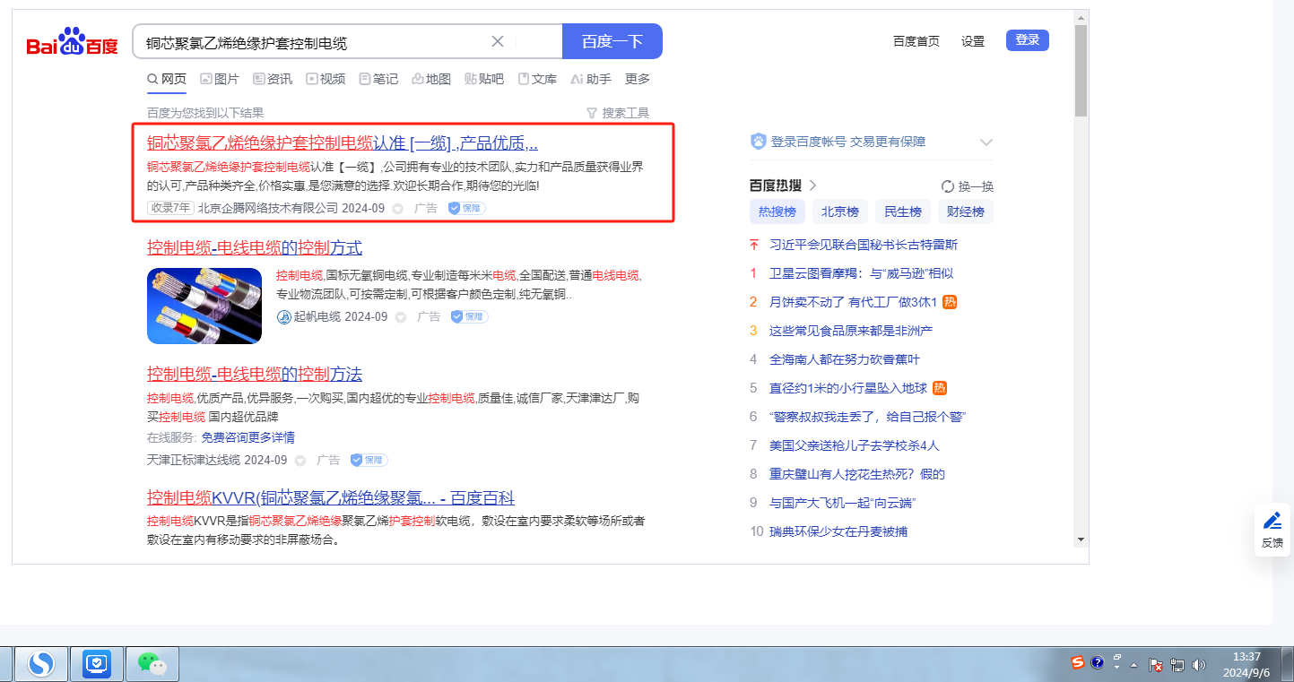Click the Baidu logo
The width and height of the screenshot is (1294, 682).
click(x=72, y=42)
